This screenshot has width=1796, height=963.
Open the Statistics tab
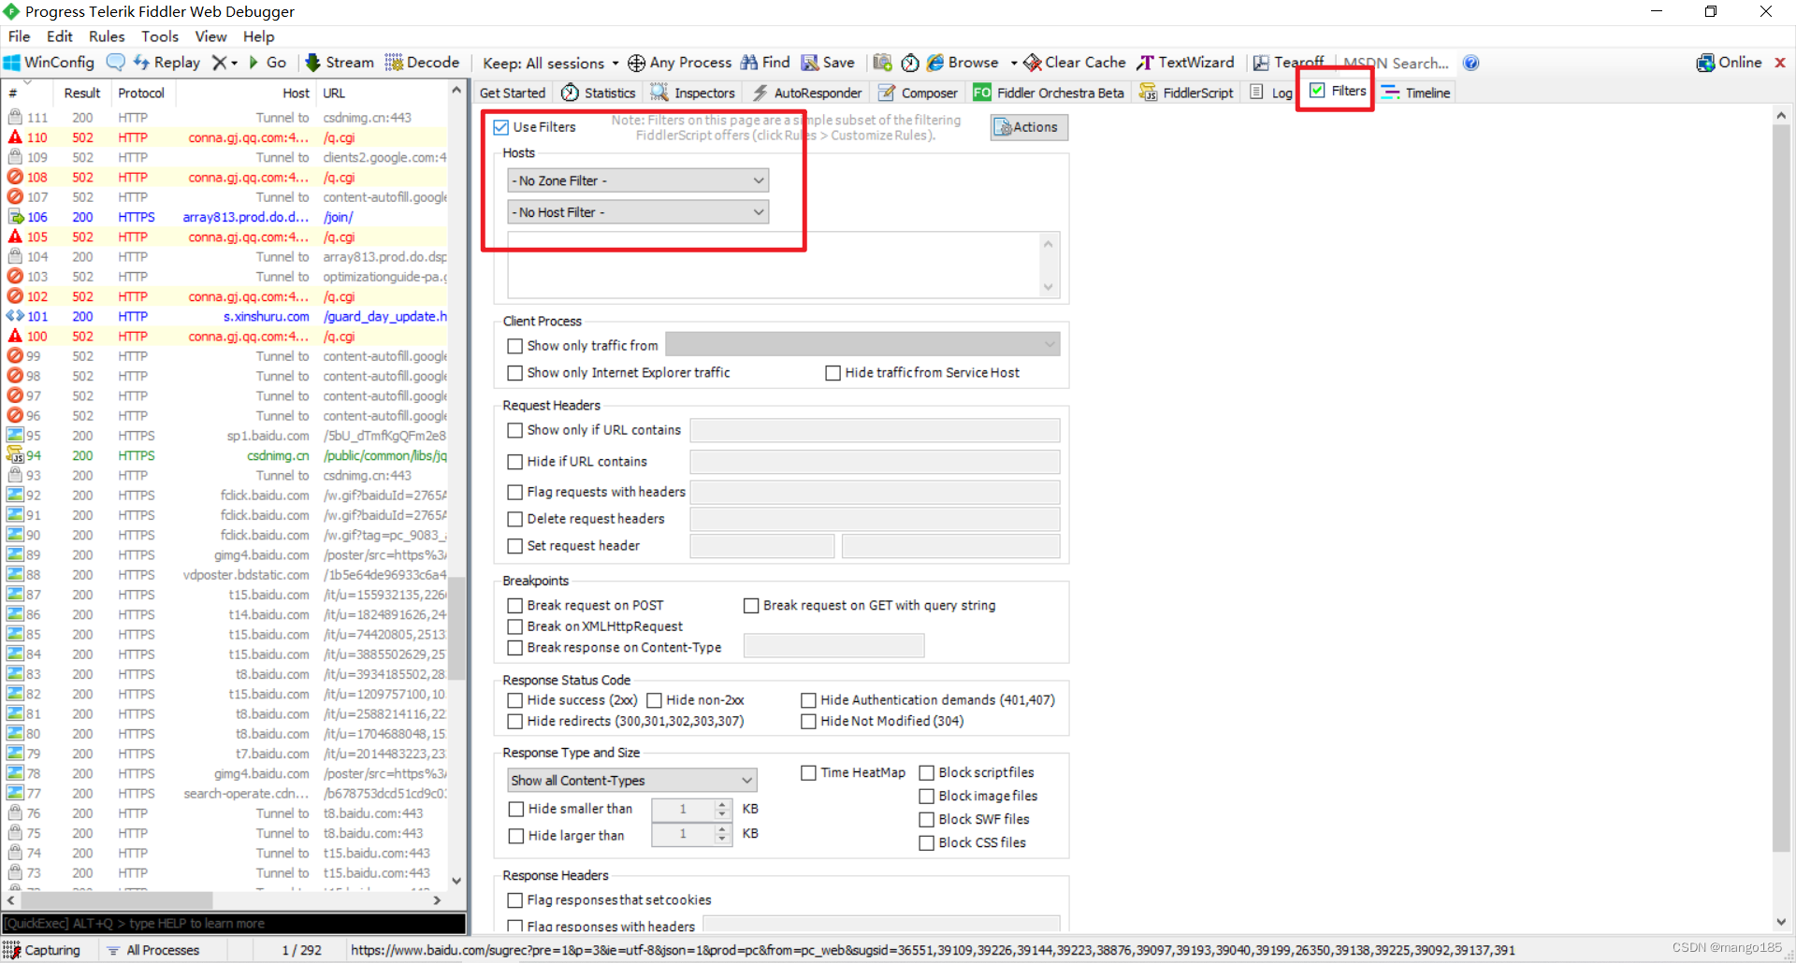(x=599, y=93)
